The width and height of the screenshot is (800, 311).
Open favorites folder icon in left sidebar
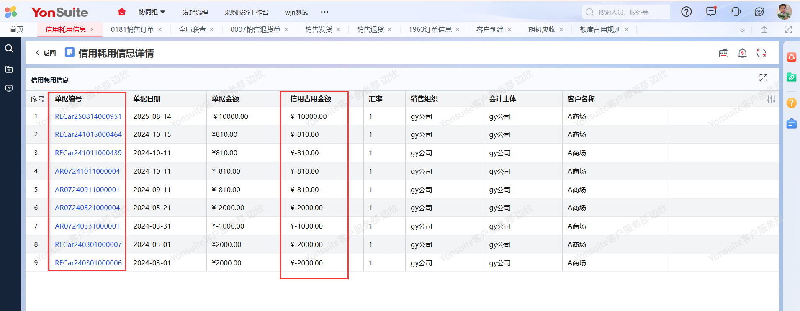9,69
